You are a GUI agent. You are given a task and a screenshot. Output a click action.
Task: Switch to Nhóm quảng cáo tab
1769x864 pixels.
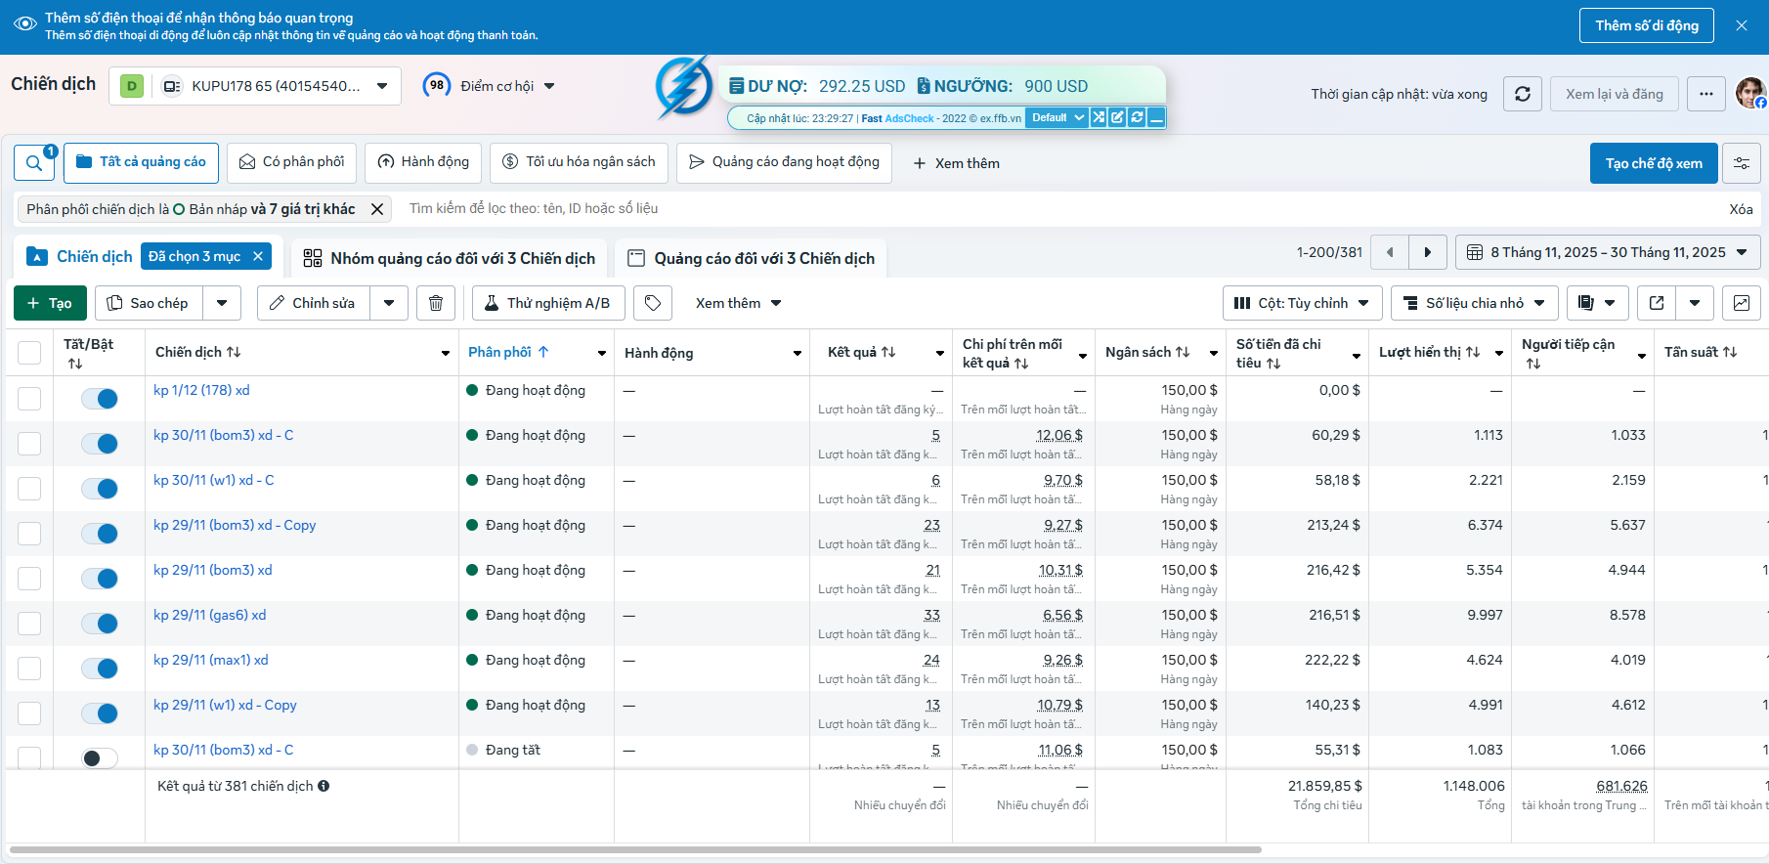click(449, 258)
